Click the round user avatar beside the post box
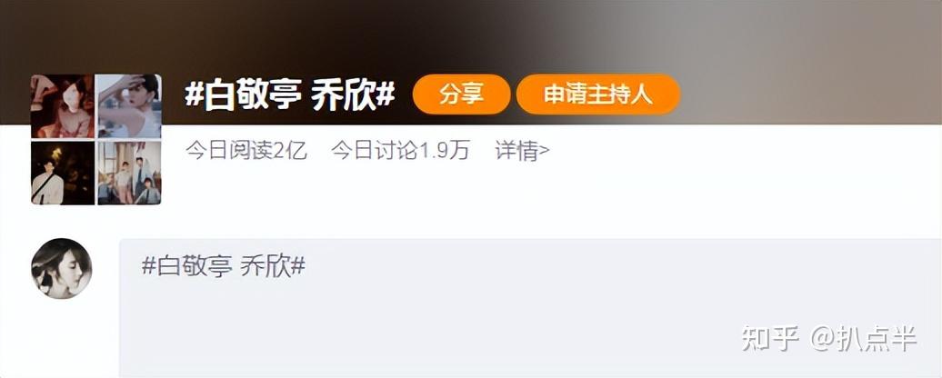 (61, 268)
